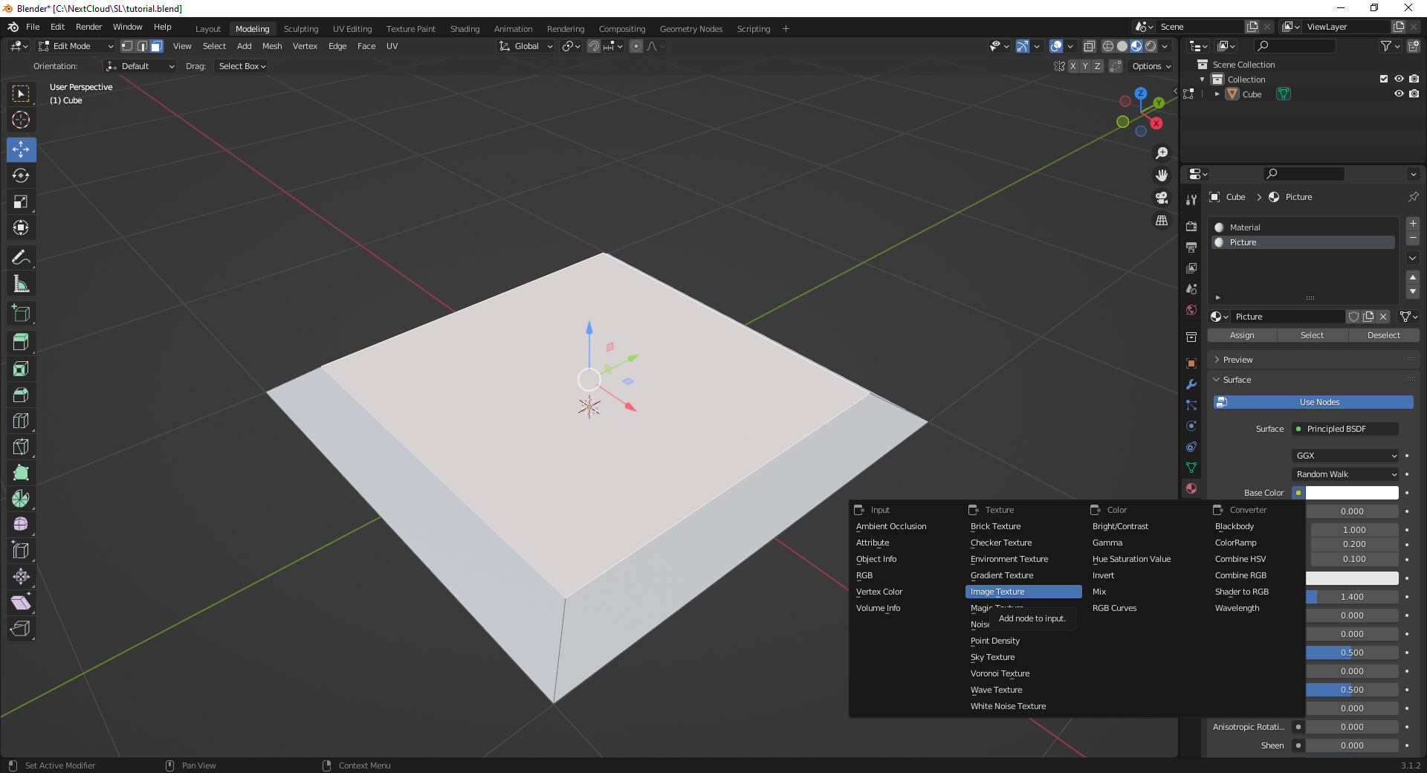Open the Options dropdown in viewport header
The width and height of the screenshot is (1427, 773).
[1151, 66]
